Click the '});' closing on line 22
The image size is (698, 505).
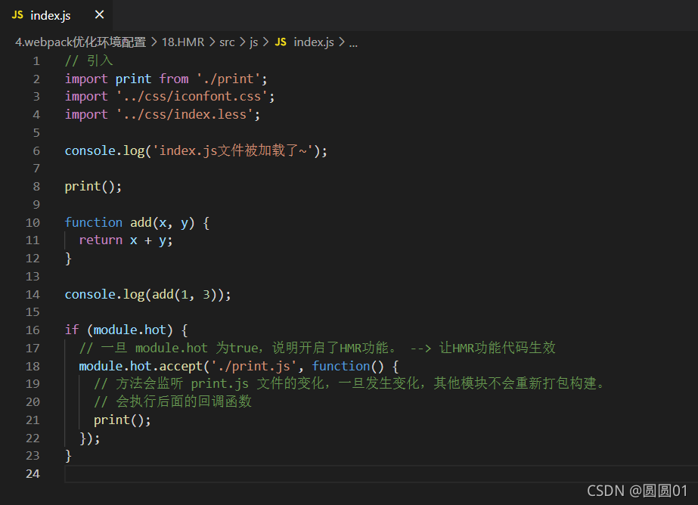tap(90, 438)
